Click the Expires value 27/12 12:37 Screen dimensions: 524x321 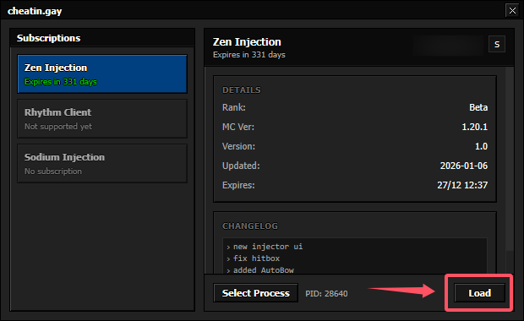tap(462, 185)
